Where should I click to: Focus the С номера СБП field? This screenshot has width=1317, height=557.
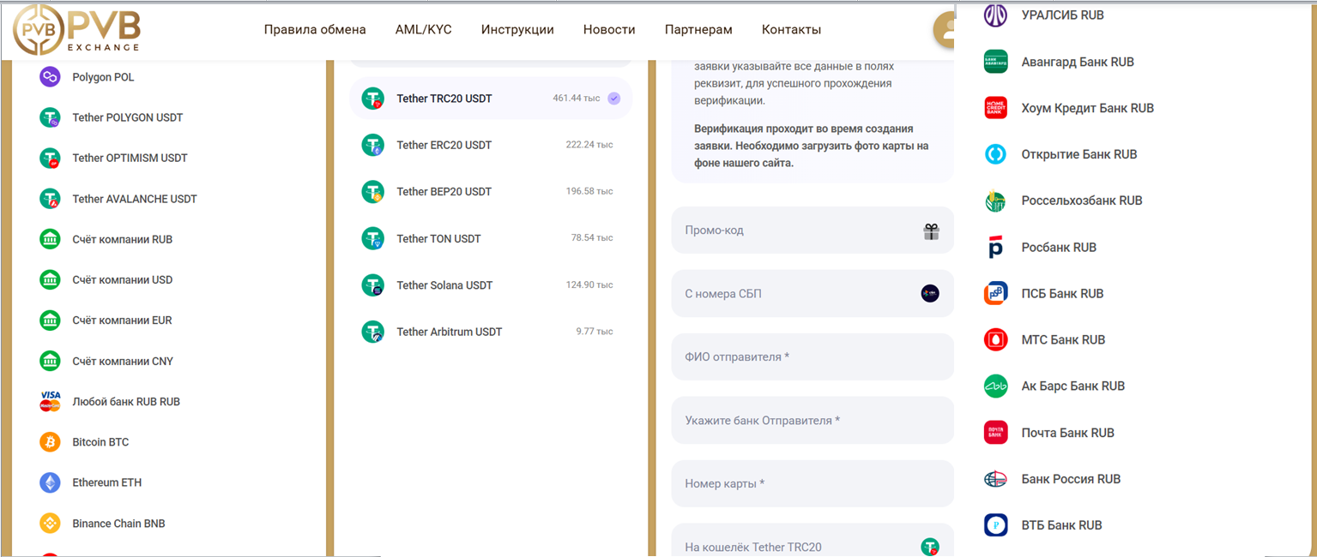tap(813, 294)
